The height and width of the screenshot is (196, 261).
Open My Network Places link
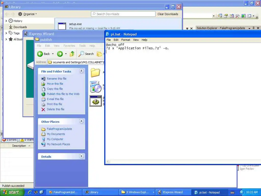[58, 144]
